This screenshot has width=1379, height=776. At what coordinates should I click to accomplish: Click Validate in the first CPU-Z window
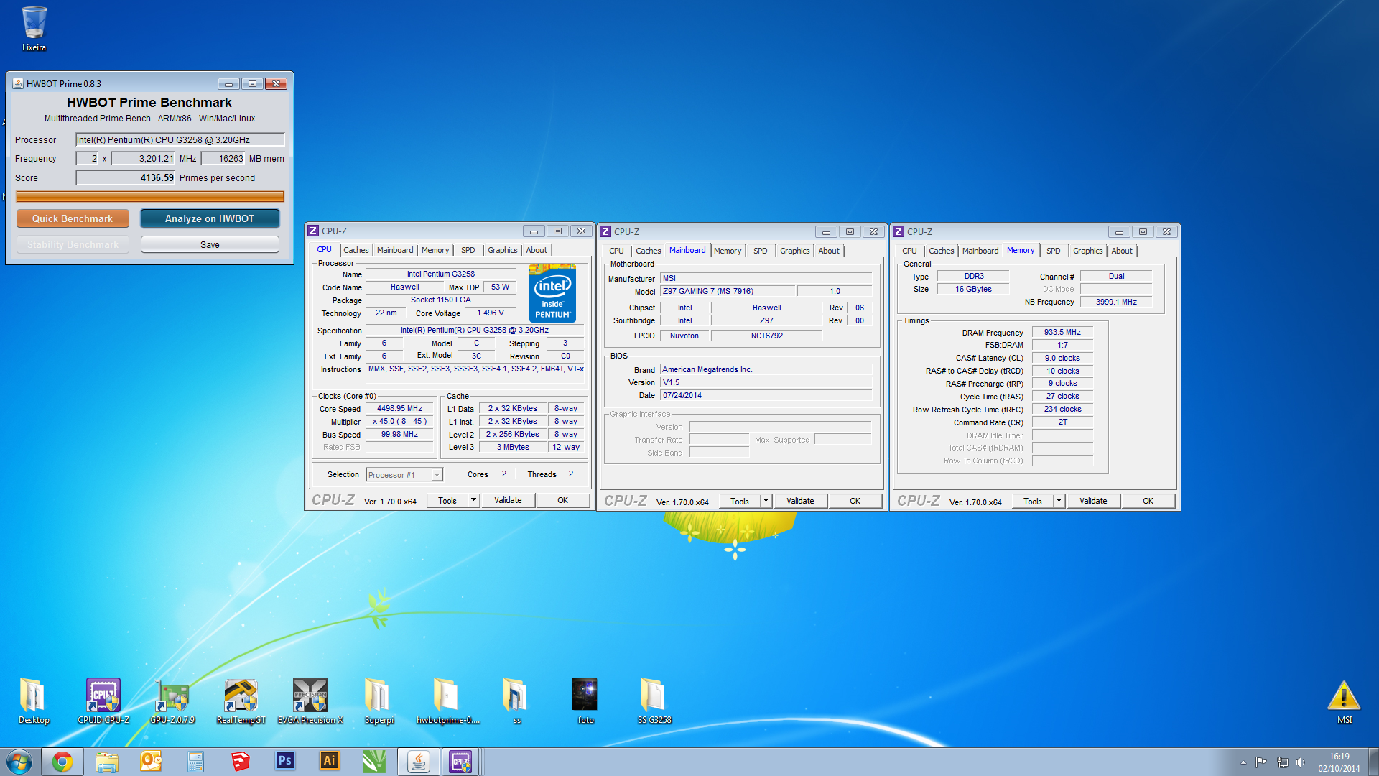tap(508, 500)
